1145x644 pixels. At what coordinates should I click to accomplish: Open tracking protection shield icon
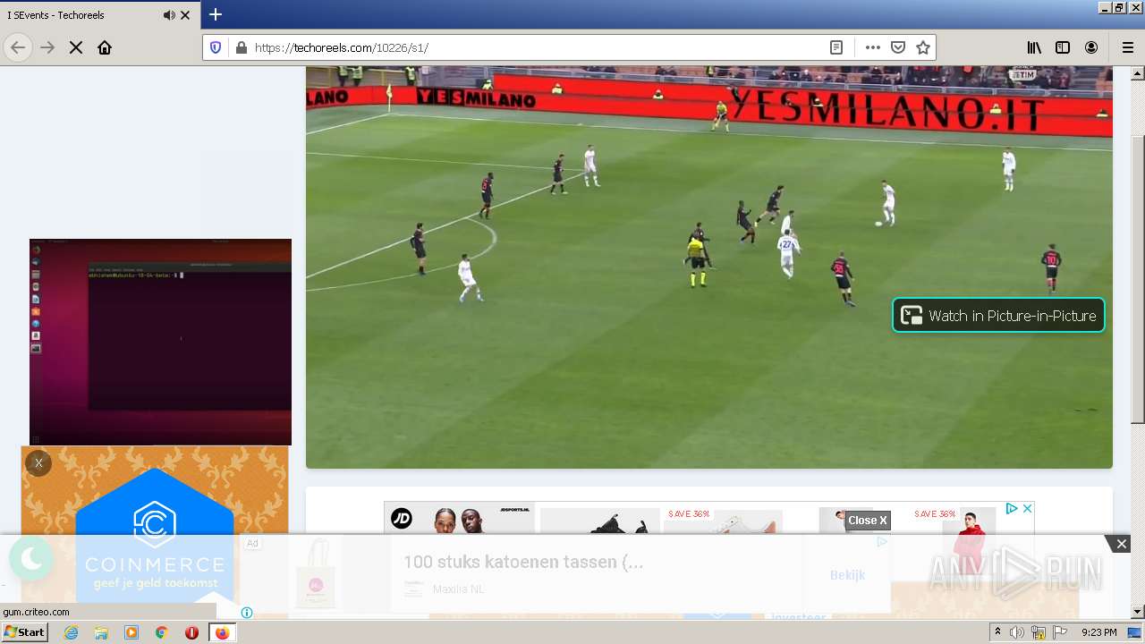tap(216, 47)
